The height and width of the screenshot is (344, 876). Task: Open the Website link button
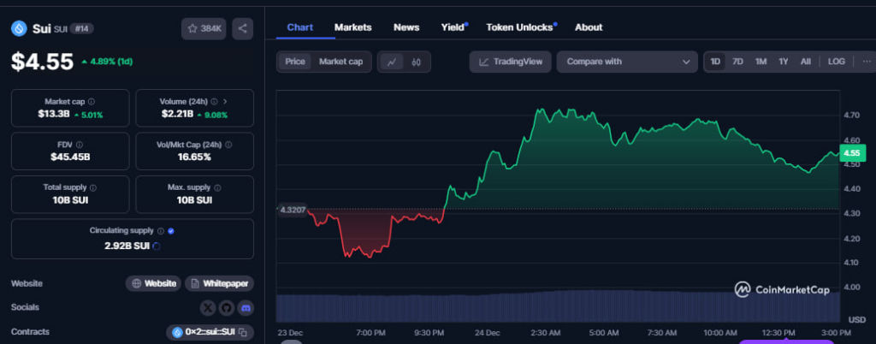pyautogui.click(x=154, y=283)
